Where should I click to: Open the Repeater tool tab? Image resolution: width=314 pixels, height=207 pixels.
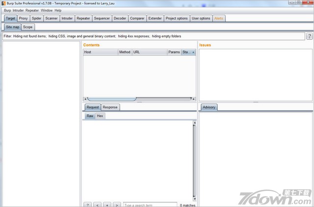click(83, 19)
